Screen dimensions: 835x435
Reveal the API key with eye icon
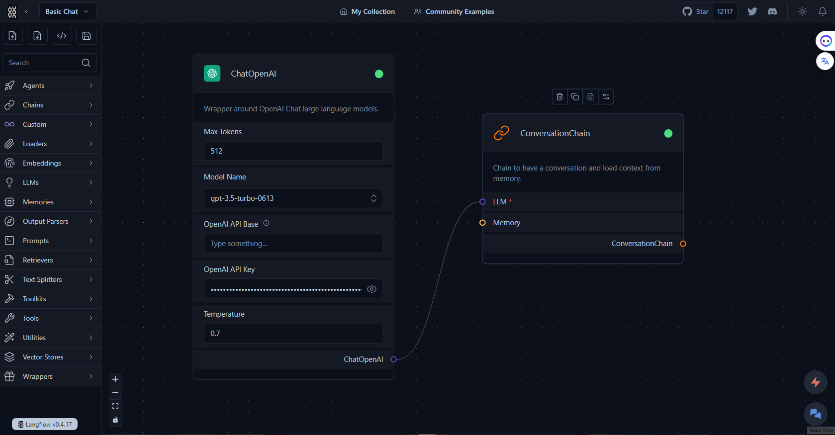371,289
